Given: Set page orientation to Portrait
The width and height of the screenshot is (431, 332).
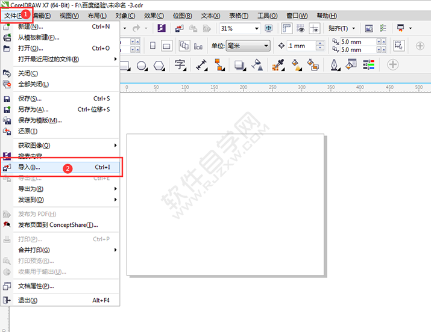Looking at the screenshot, I should (153, 46).
